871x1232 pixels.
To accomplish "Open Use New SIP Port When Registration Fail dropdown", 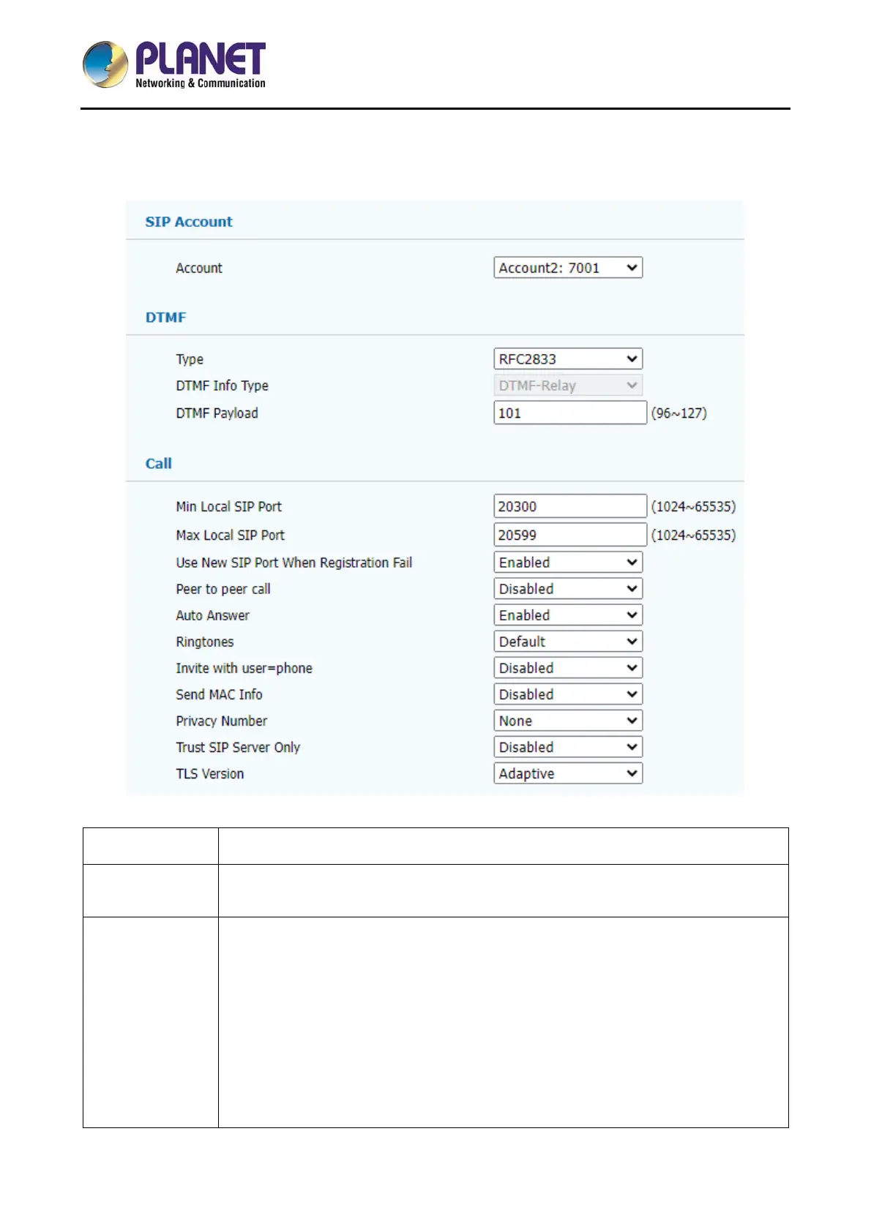I will [x=568, y=563].
